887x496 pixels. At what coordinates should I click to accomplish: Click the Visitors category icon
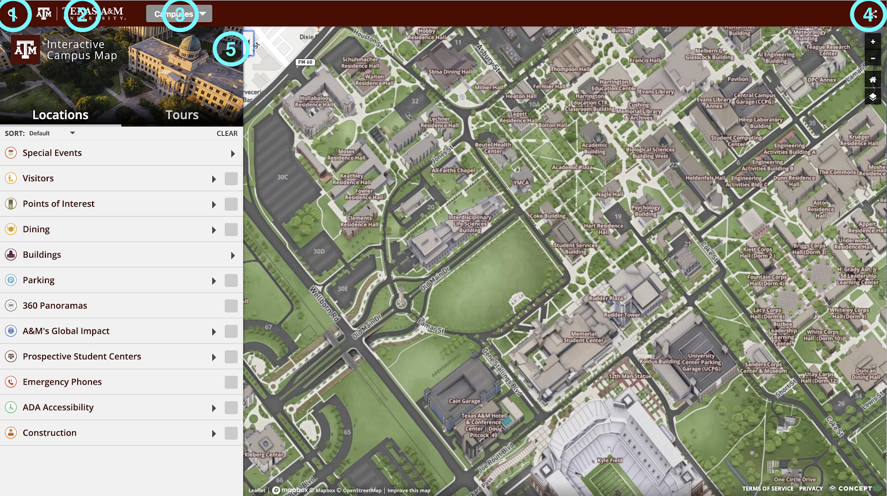pyautogui.click(x=11, y=178)
